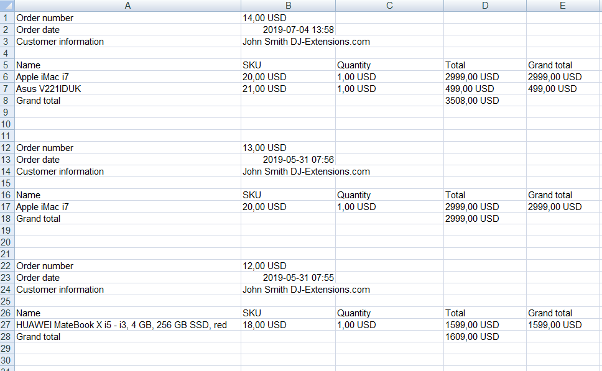Click 'Quantity' header in row 16
Viewport: 602px width, 371px height.
(x=354, y=195)
